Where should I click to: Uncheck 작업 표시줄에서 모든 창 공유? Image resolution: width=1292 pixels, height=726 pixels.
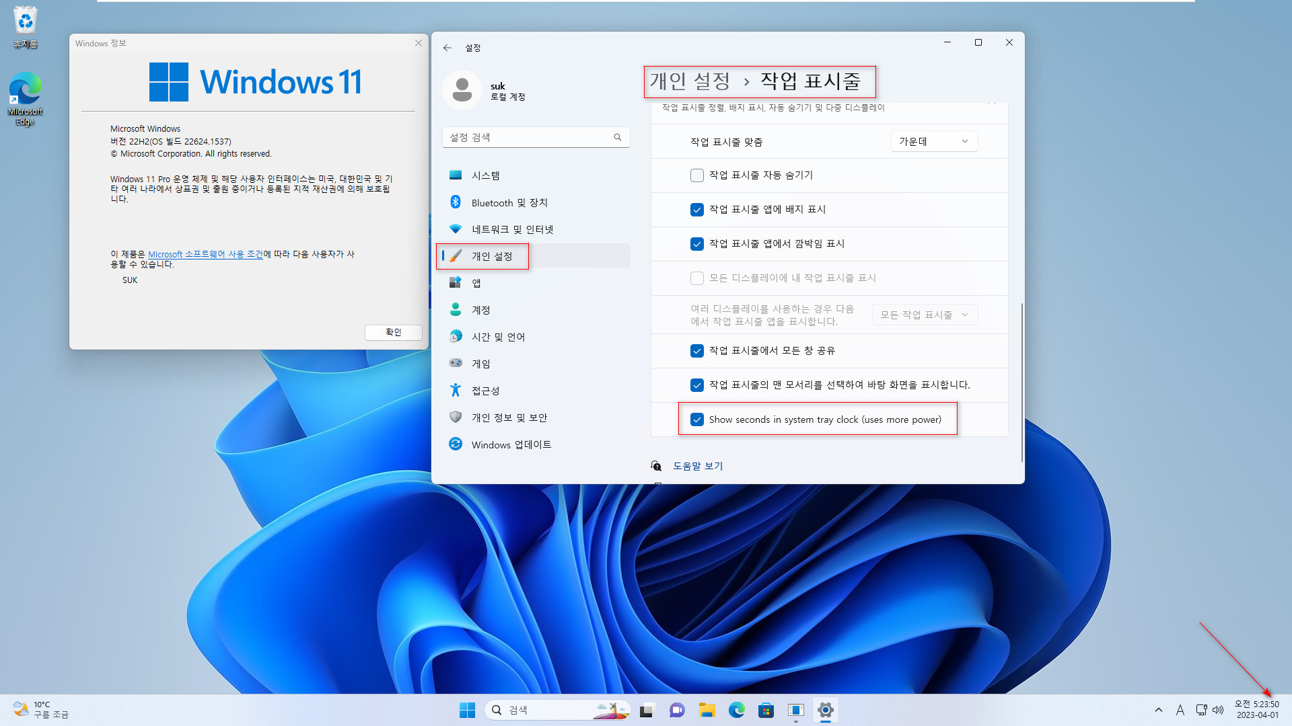point(697,351)
